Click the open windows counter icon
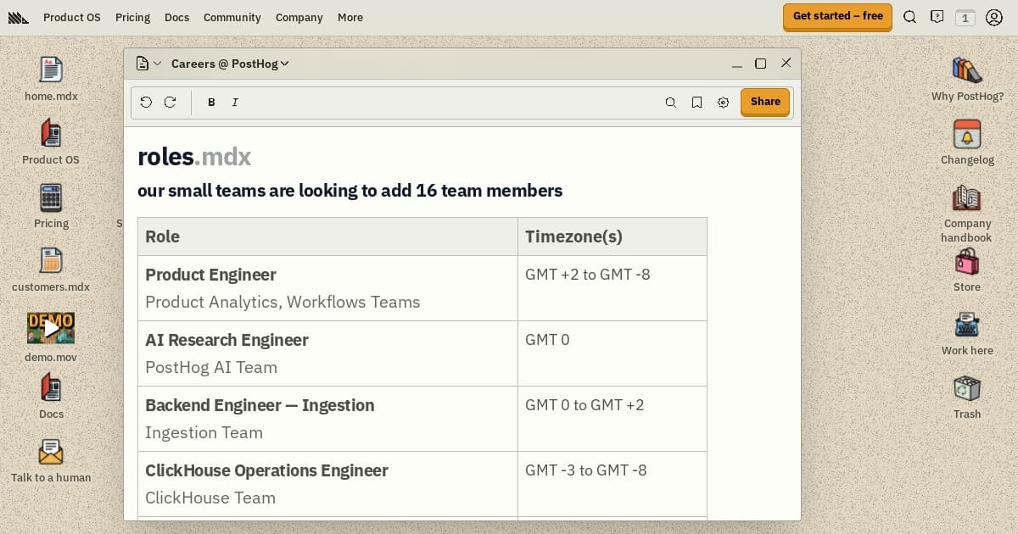1018x534 pixels. [965, 17]
